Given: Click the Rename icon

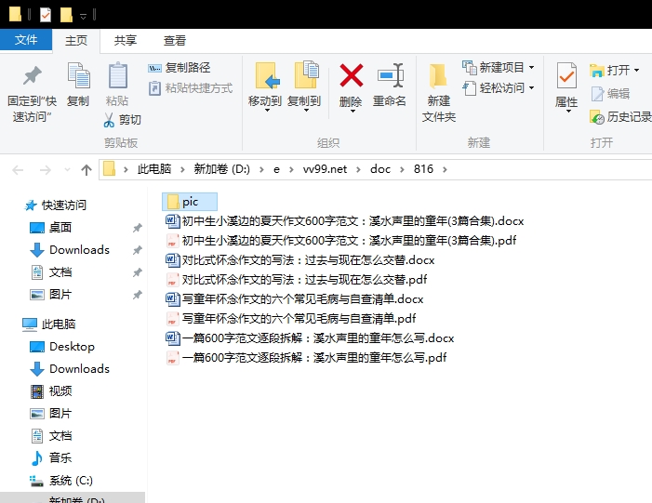Looking at the screenshot, I should coord(391,75).
